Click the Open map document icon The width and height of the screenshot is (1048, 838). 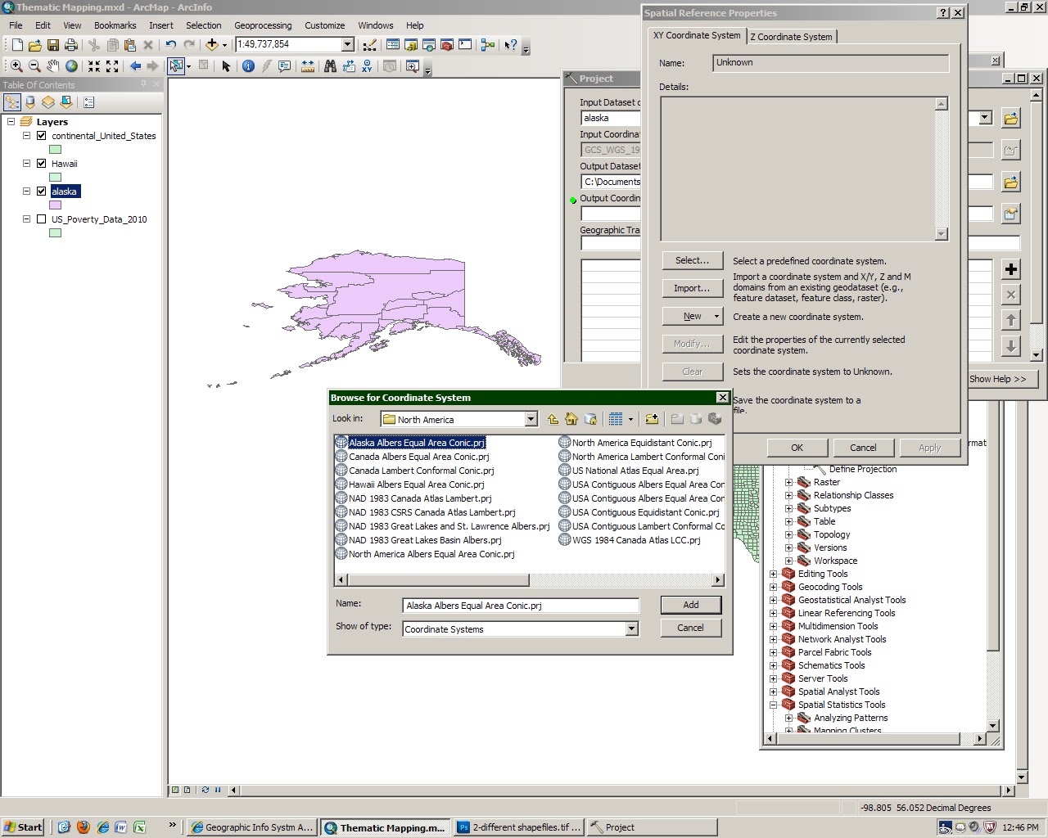tap(35, 45)
